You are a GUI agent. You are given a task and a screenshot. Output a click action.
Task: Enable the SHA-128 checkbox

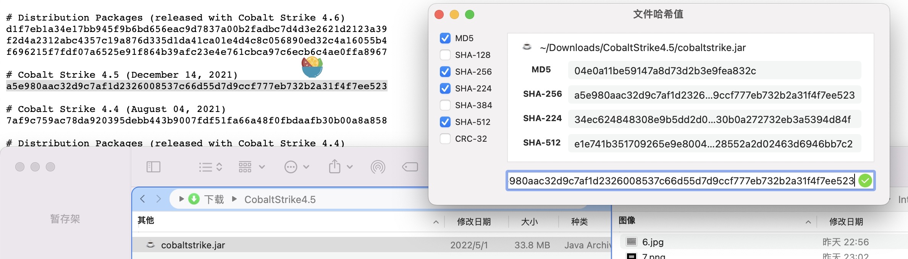(x=445, y=55)
